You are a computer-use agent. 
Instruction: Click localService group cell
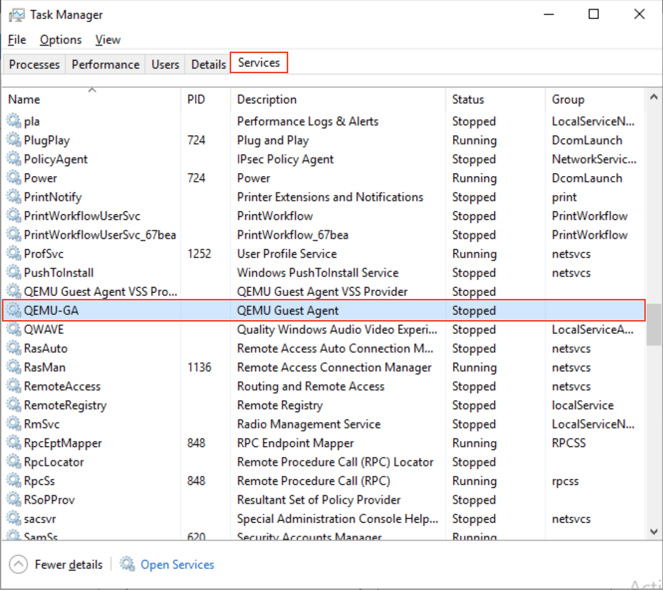[x=583, y=405]
